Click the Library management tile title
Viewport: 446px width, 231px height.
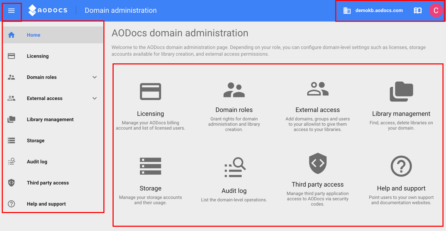pyautogui.click(x=401, y=114)
